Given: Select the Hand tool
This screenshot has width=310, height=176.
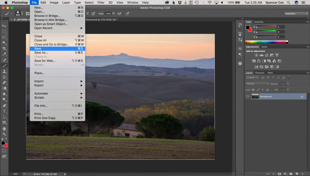Looking at the screenshot, I should point(4,128).
